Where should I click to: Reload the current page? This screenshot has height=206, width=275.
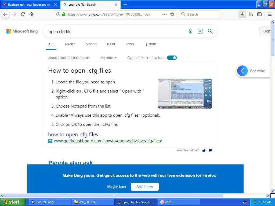pos(23,14)
